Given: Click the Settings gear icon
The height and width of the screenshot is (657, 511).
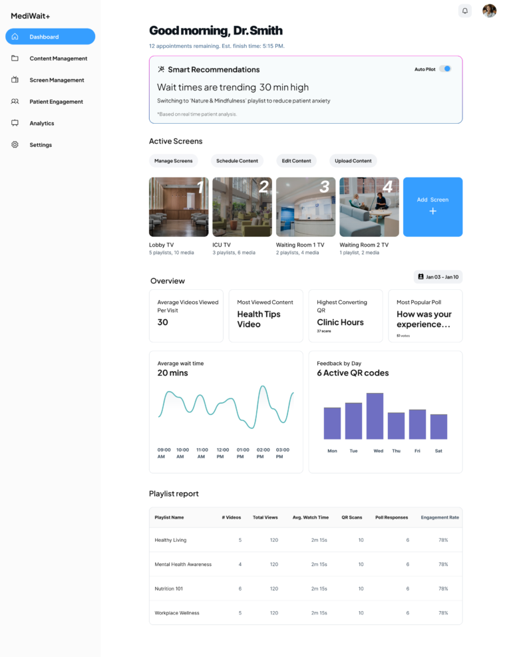Looking at the screenshot, I should pos(15,144).
